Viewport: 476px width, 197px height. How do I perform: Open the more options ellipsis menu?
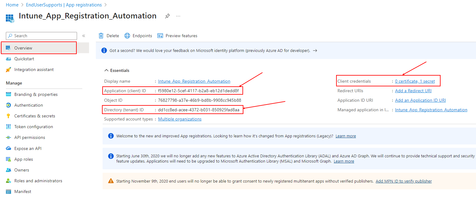[178, 16]
